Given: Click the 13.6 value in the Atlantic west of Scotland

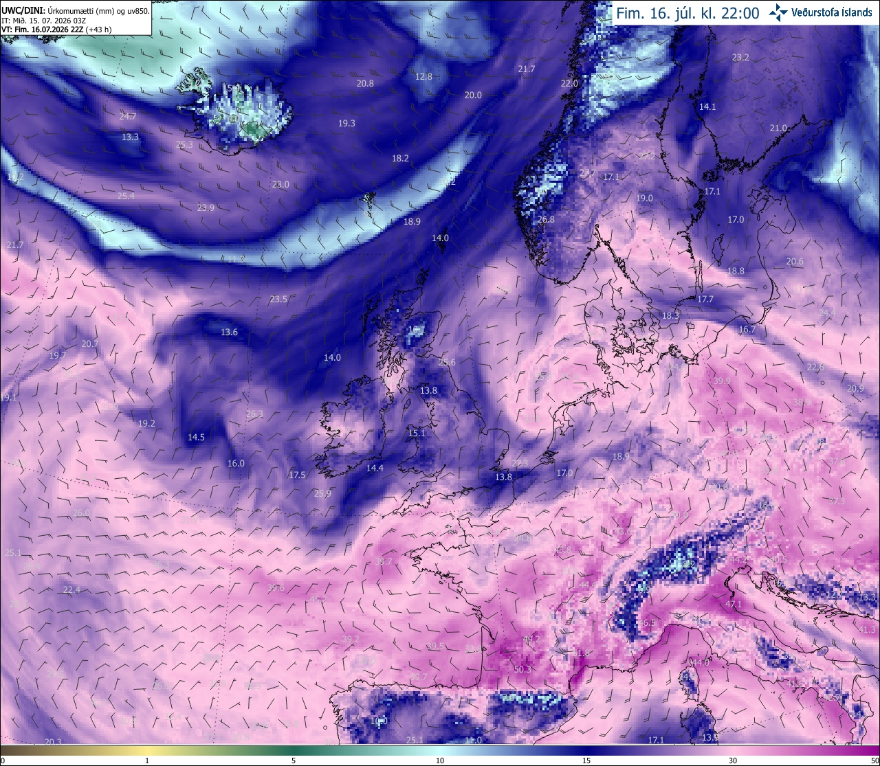Looking at the screenshot, I should point(229,332).
